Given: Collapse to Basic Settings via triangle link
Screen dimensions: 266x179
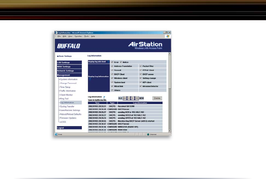Looking at the screenshot, I should coord(64,56).
